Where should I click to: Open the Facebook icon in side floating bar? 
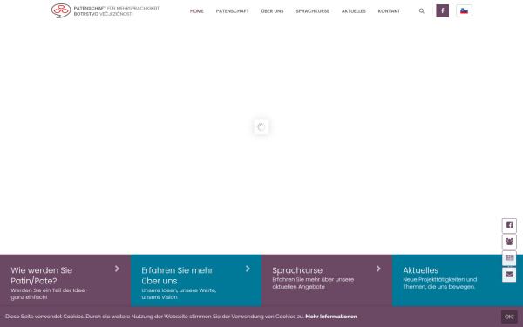click(x=509, y=225)
